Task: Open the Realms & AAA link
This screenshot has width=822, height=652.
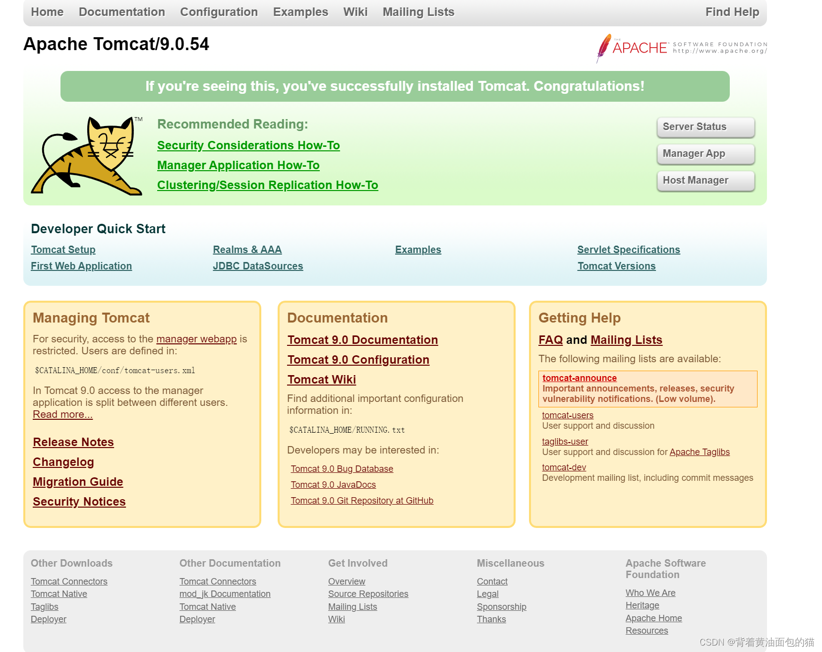Action: [x=247, y=250]
